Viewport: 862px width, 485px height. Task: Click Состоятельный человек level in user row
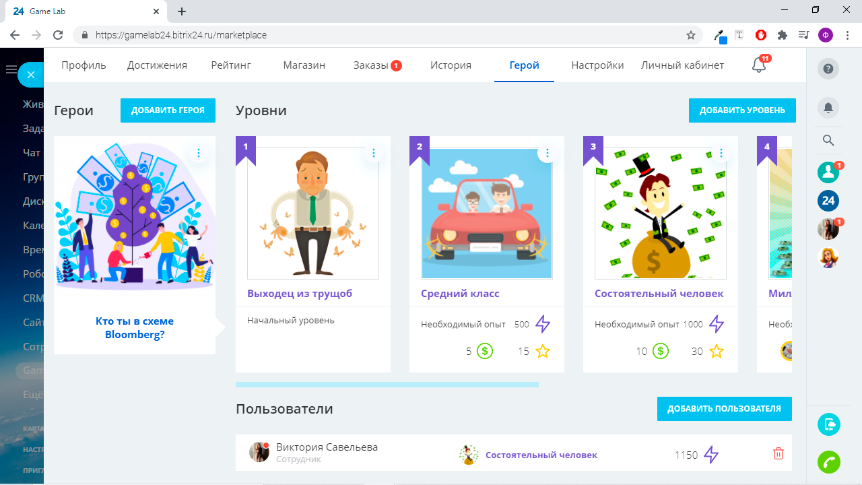(541, 455)
